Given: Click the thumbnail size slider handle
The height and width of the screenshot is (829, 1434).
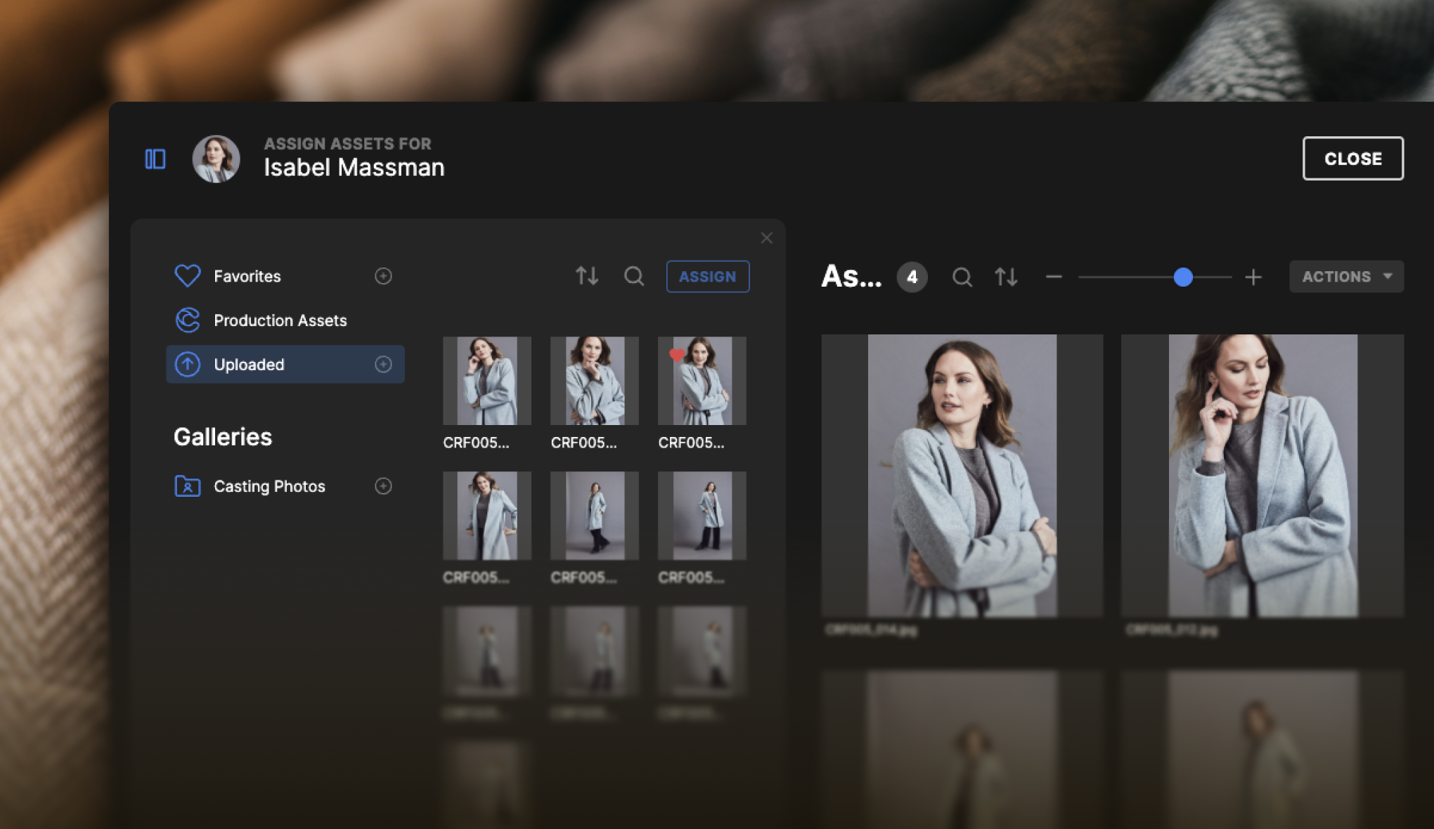Looking at the screenshot, I should 1183,277.
